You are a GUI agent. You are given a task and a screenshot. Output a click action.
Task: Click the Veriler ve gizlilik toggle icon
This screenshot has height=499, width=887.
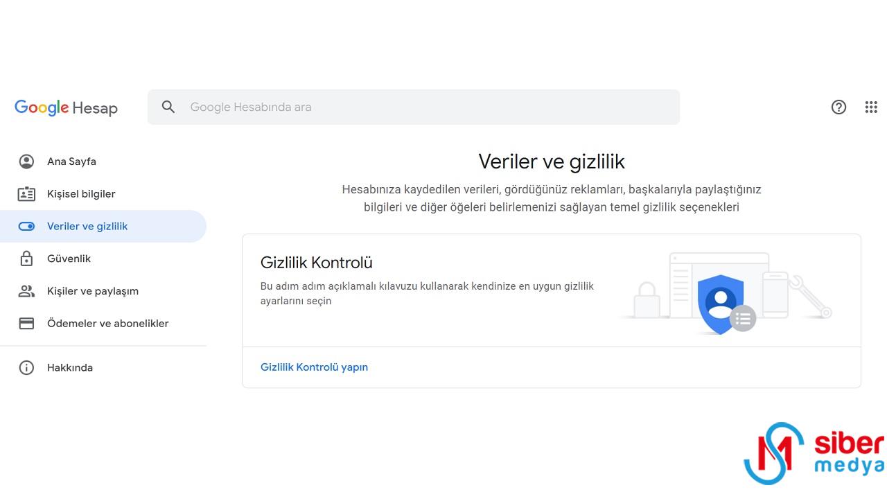click(26, 227)
